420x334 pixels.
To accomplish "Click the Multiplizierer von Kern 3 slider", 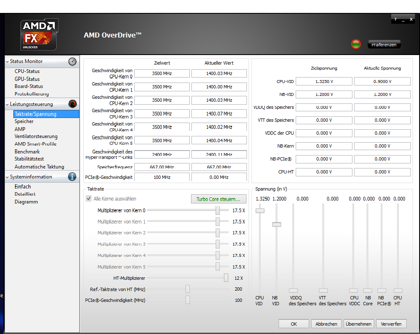I will pos(217,244).
